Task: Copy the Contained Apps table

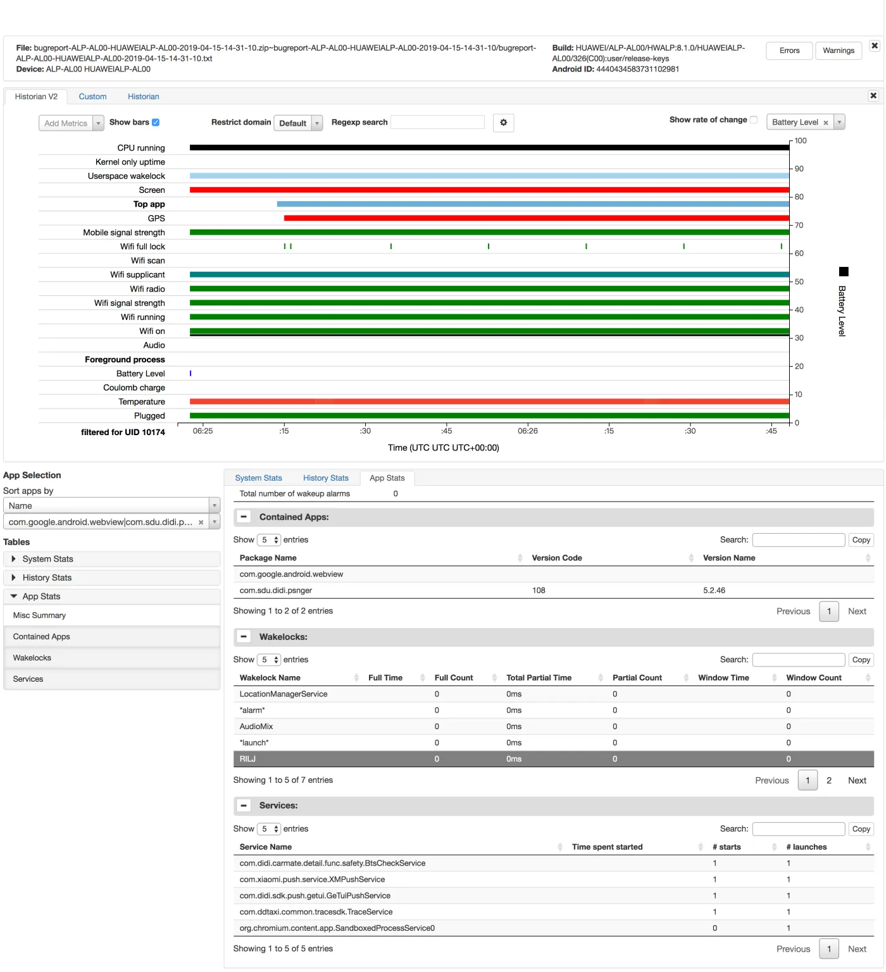Action: pos(861,540)
